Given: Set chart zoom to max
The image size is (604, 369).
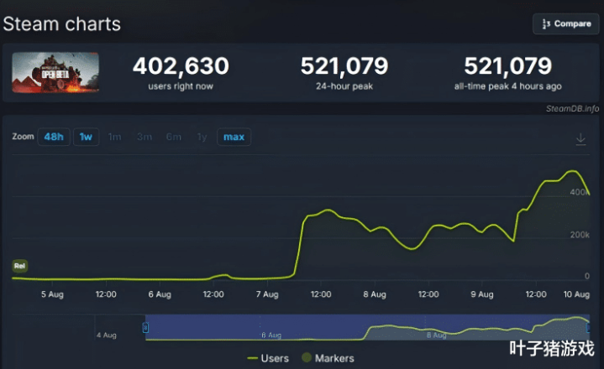Looking at the screenshot, I should coord(234,137).
